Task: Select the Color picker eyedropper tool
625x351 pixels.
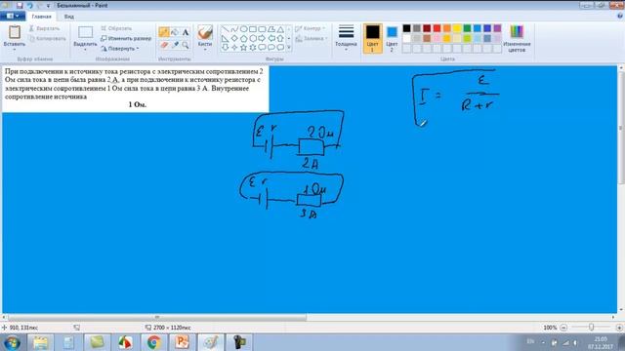Action: 175,45
